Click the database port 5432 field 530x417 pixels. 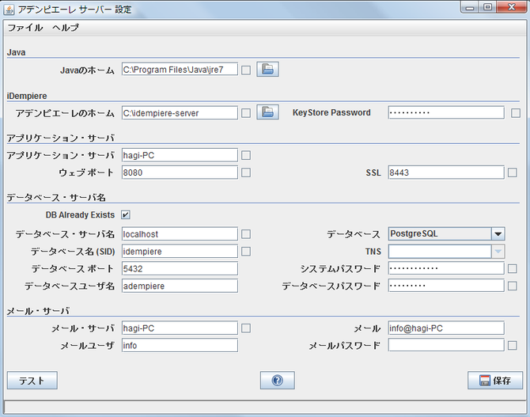point(180,268)
